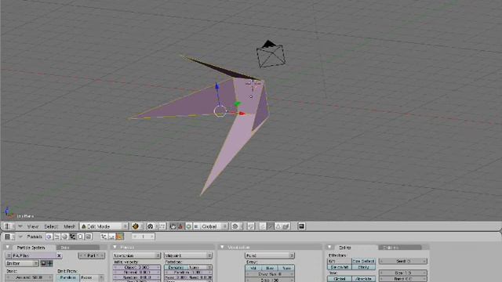Open the Scene context icon
Screen dimensions: 502x282
point(88,237)
